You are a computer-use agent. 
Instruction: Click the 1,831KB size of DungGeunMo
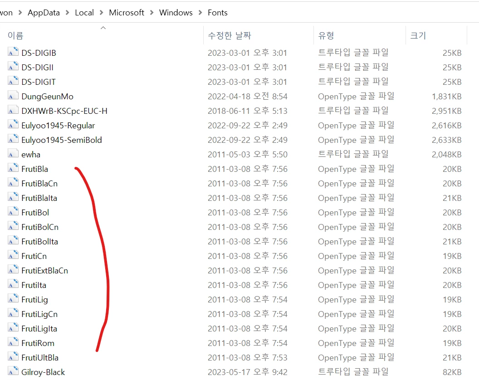tap(447, 97)
